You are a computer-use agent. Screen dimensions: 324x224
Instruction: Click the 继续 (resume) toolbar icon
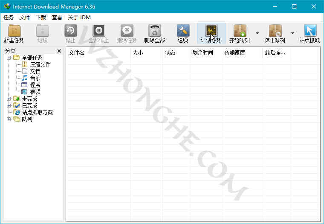(43, 31)
